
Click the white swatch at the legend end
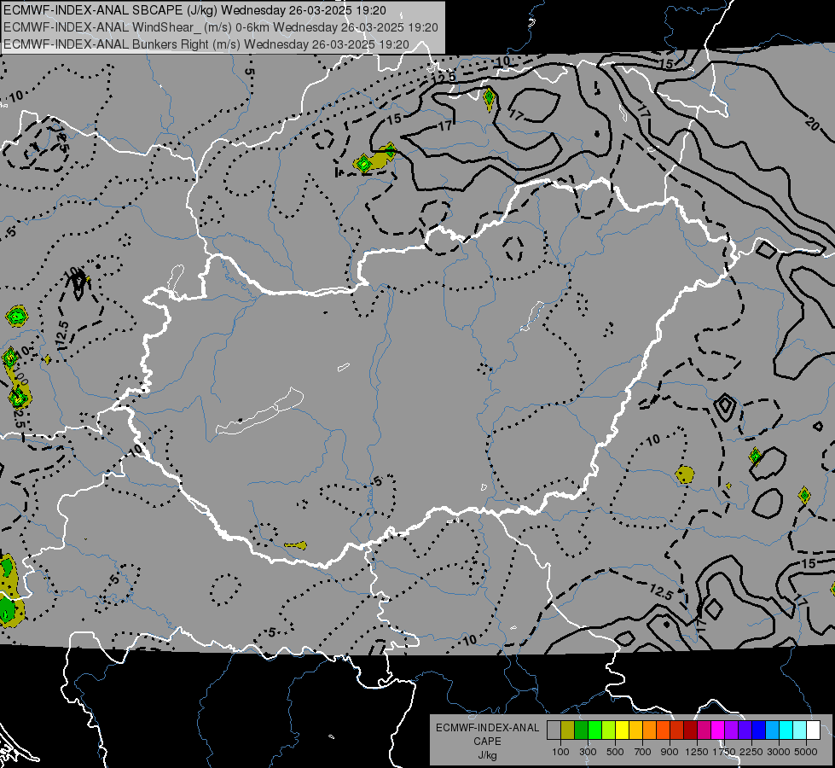813,730
